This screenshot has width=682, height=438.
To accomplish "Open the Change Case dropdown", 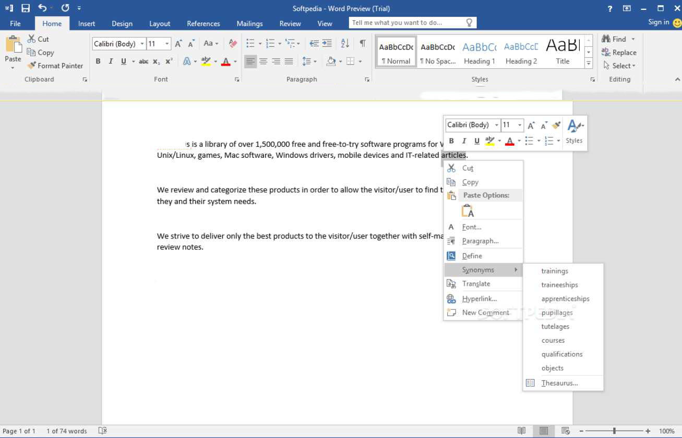I will click(211, 44).
